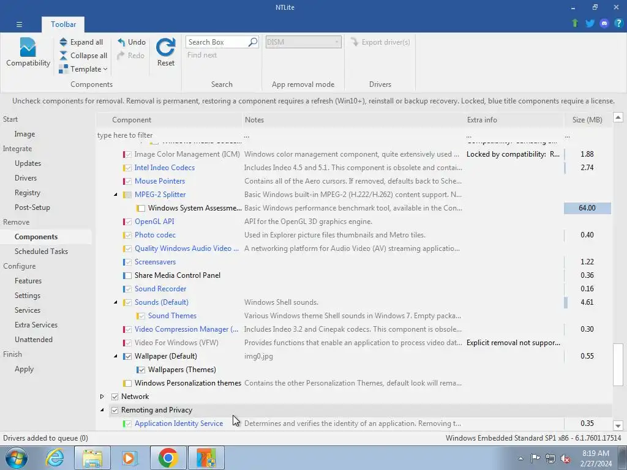
Task: Toggle the Network group checkbox
Action: click(115, 397)
